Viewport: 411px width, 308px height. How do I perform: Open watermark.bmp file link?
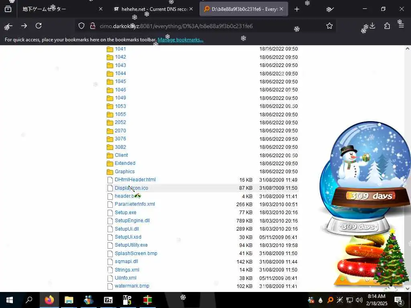click(132, 286)
